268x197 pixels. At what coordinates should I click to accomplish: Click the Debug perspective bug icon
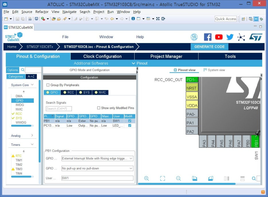(x=261, y=19)
